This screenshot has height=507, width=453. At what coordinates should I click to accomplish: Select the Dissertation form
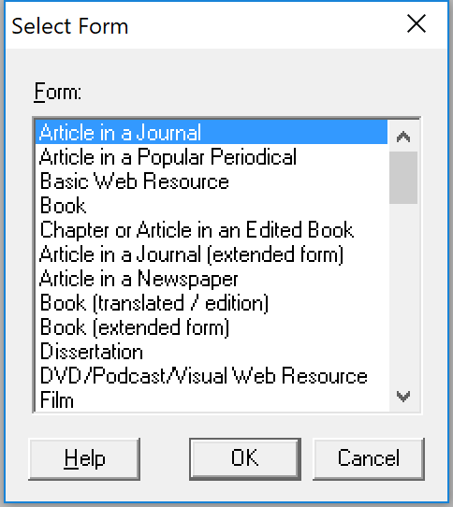tap(211, 352)
